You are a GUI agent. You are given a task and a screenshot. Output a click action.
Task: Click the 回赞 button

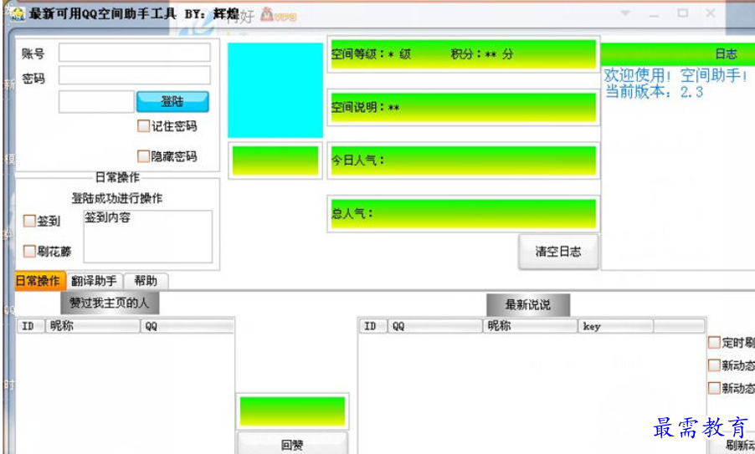pos(292,444)
